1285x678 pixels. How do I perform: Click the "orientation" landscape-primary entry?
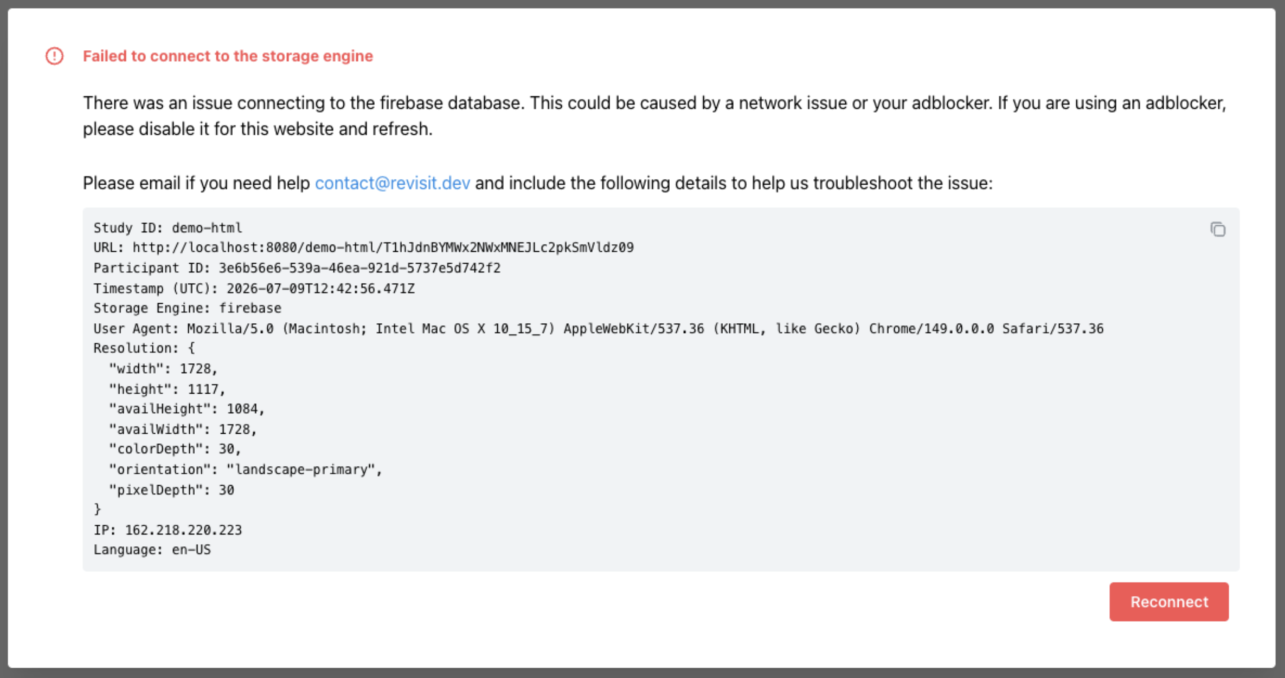tap(246, 470)
